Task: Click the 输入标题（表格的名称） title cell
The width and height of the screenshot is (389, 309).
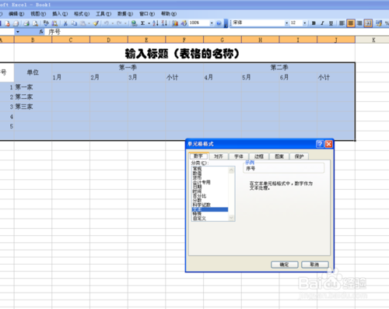Action: 182,53
